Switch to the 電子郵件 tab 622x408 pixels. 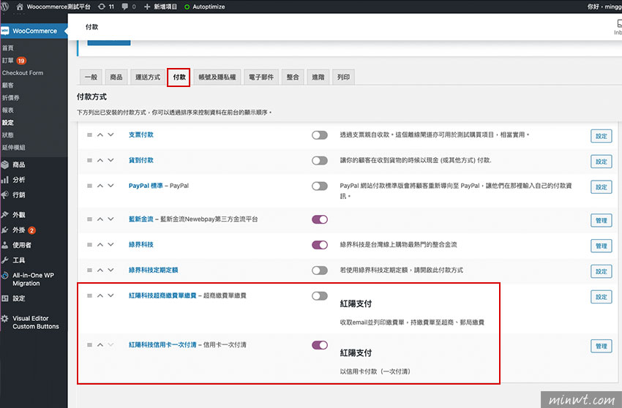261,77
